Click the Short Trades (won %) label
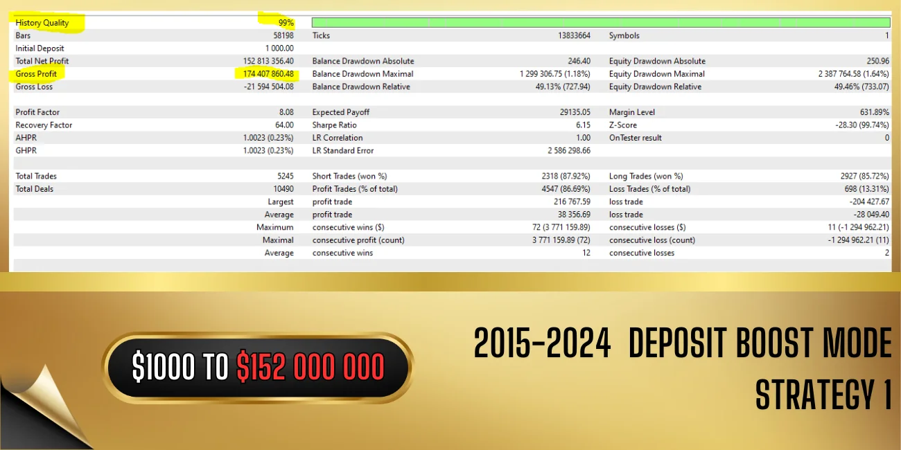The width and height of the screenshot is (901, 450). (349, 177)
